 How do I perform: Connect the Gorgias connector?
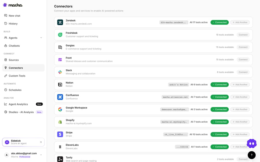(x=243, y=47)
